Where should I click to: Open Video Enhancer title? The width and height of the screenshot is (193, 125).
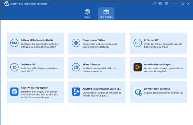coord(91,64)
